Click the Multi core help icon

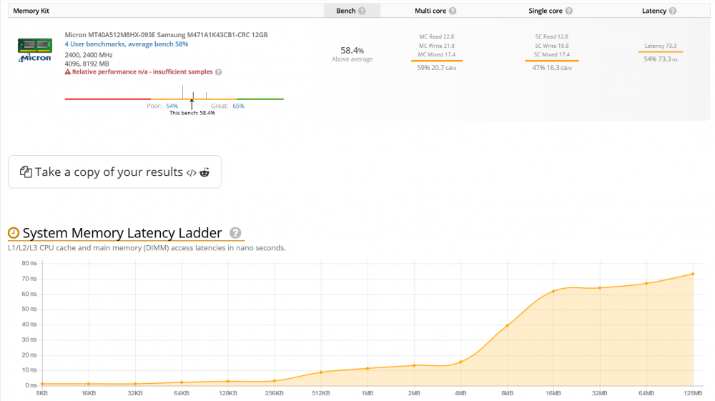(x=453, y=11)
